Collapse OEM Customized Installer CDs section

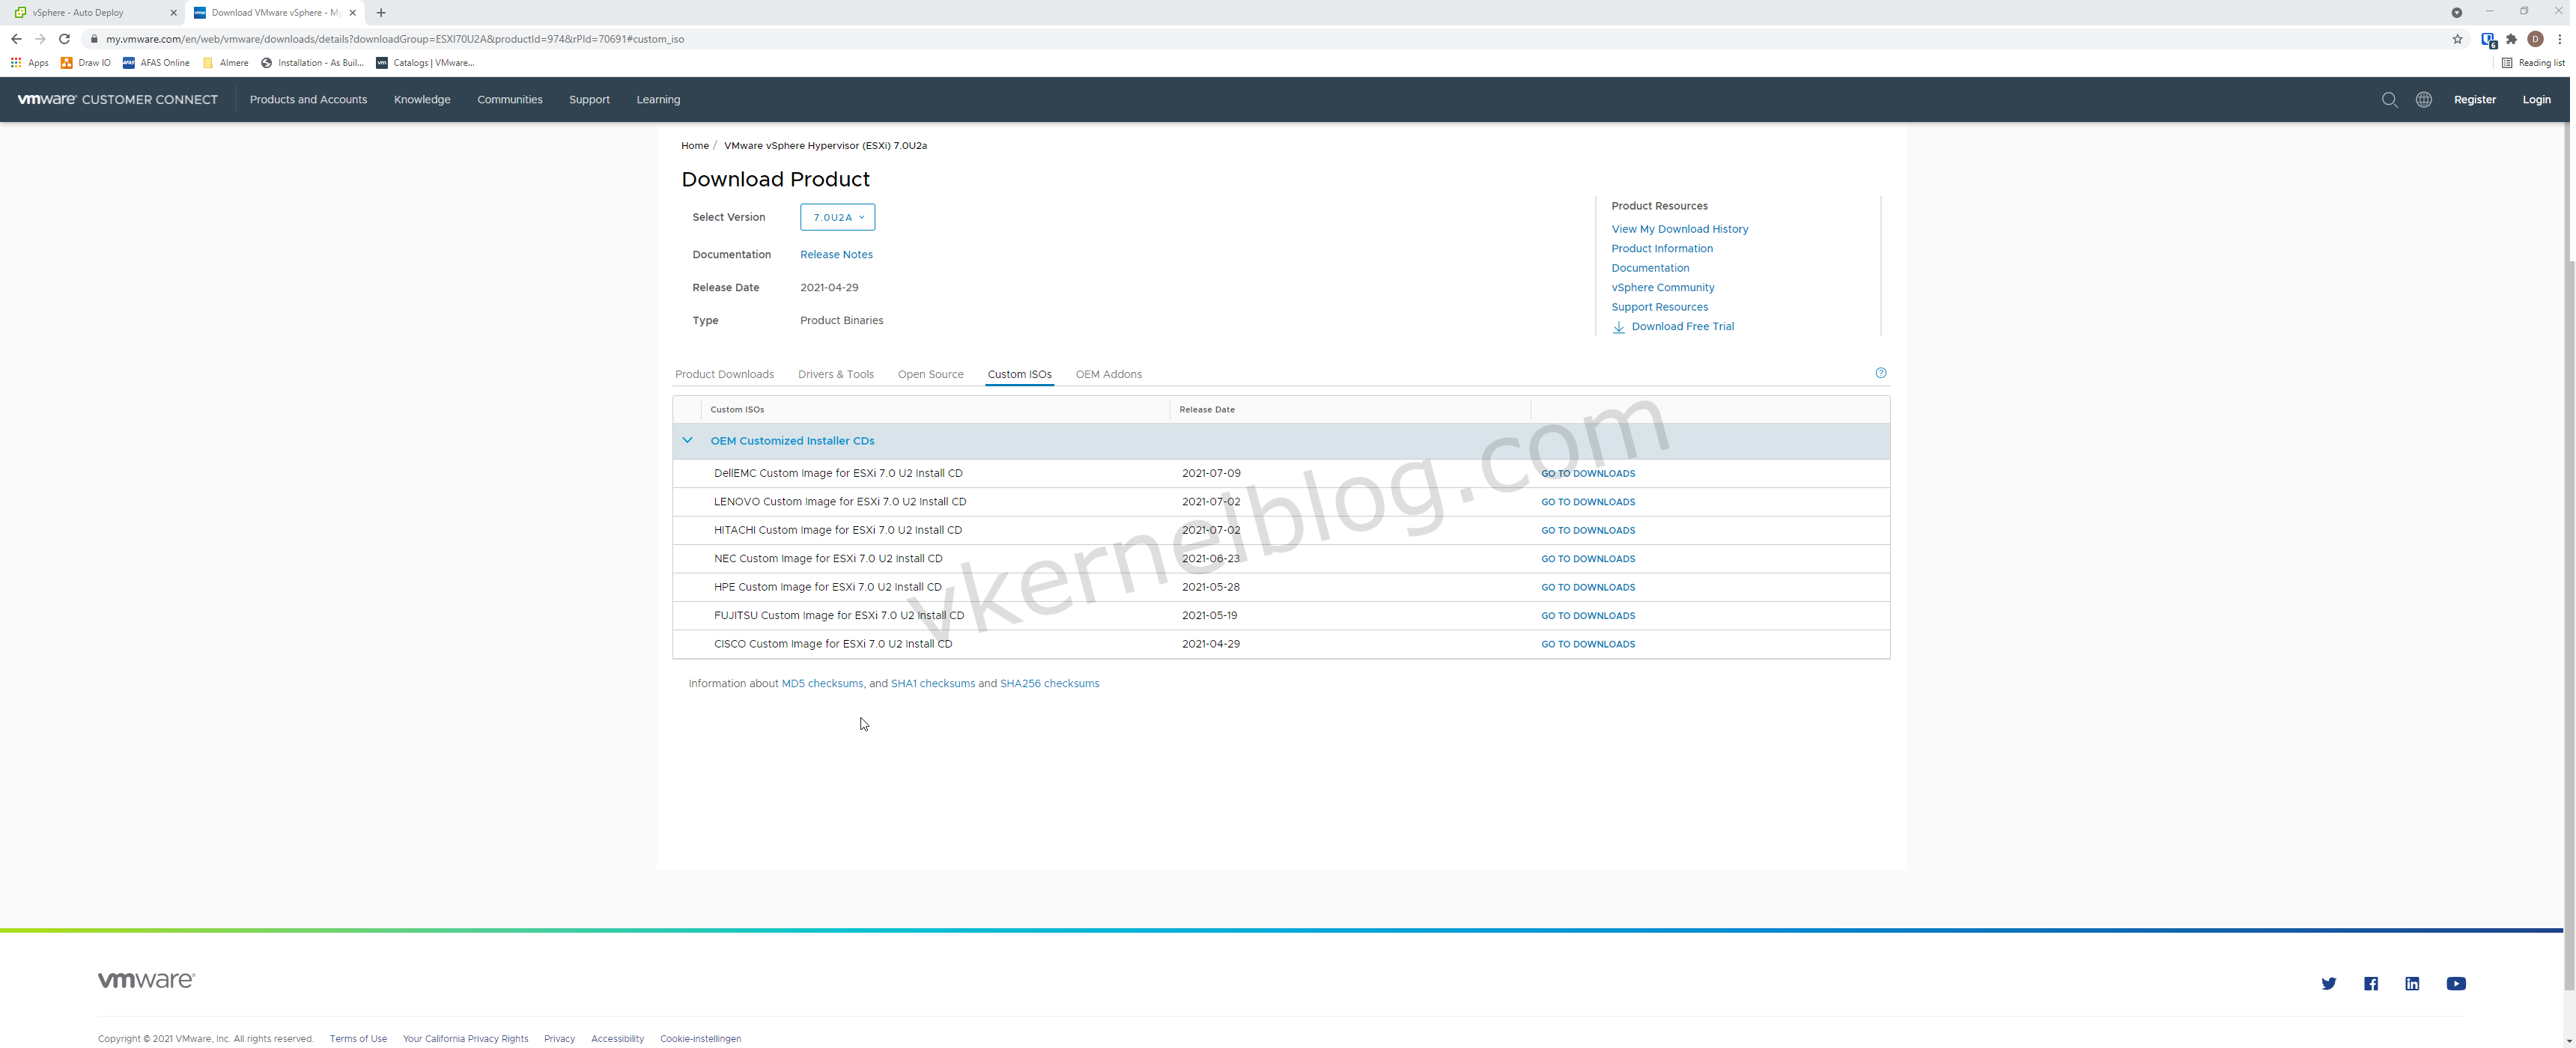coord(687,440)
